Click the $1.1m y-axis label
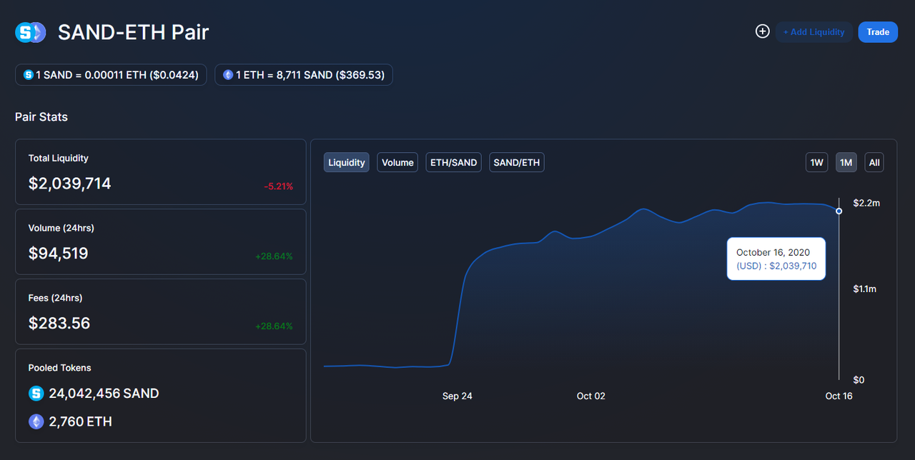Image resolution: width=915 pixels, height=460 pixels. click(866, 289)
